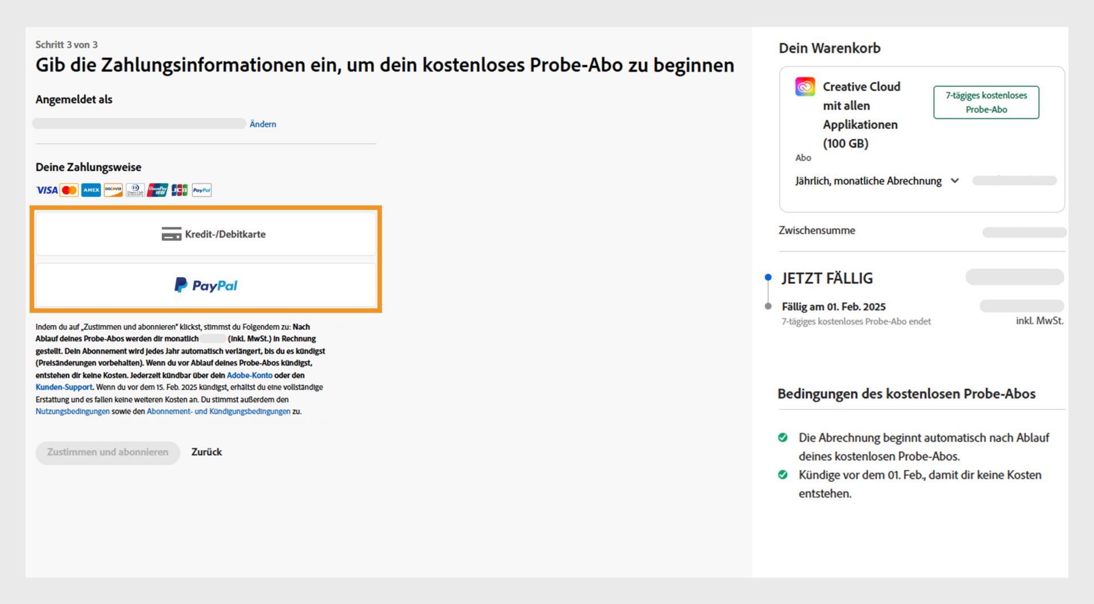Click the 'JETZT FÄLLIG' heading

[x=827, y=278]
